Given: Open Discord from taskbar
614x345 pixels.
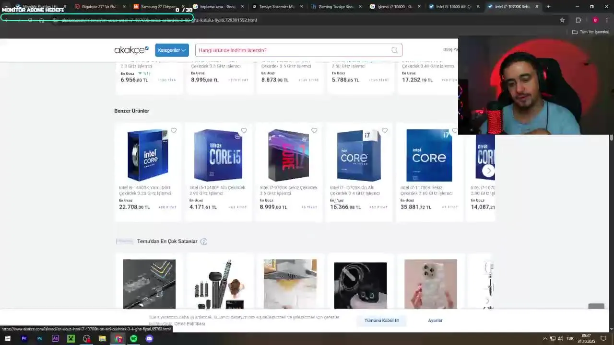Looking at the screenshot, I should 149,339.
